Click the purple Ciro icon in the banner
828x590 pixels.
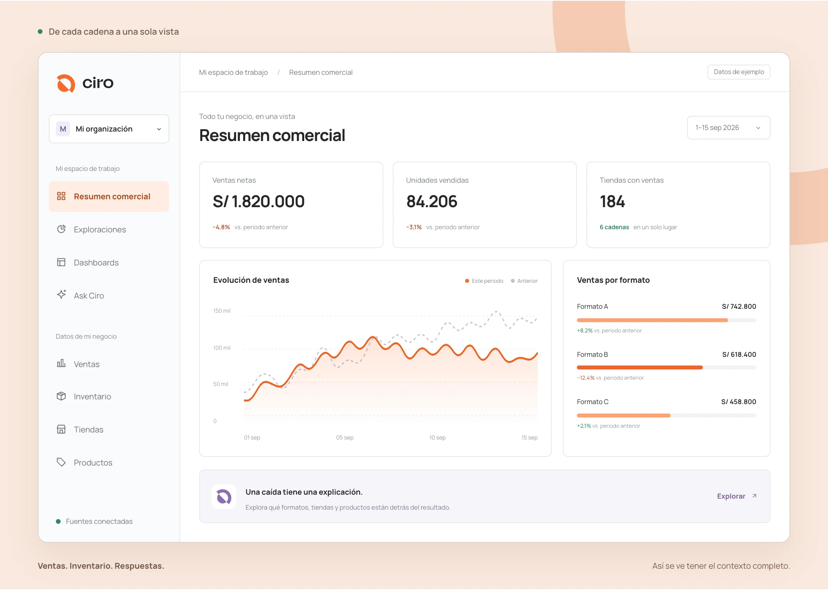[224, 497]
